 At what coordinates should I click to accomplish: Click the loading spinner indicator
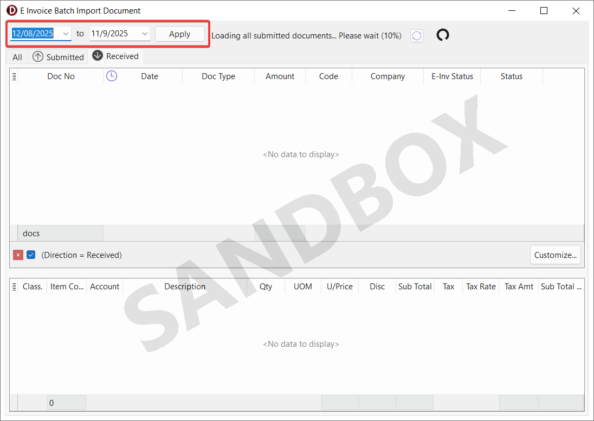[443, 35]
